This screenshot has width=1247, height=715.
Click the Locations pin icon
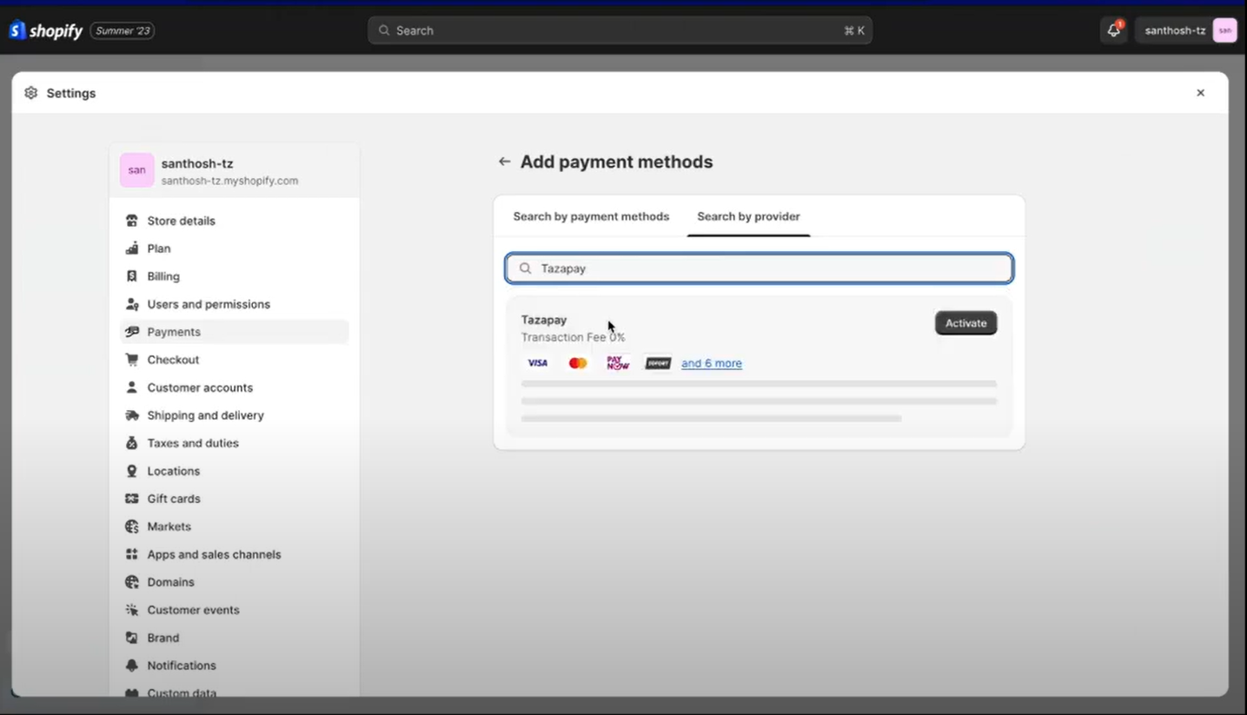pyautogui.click(x=132, y=471)
